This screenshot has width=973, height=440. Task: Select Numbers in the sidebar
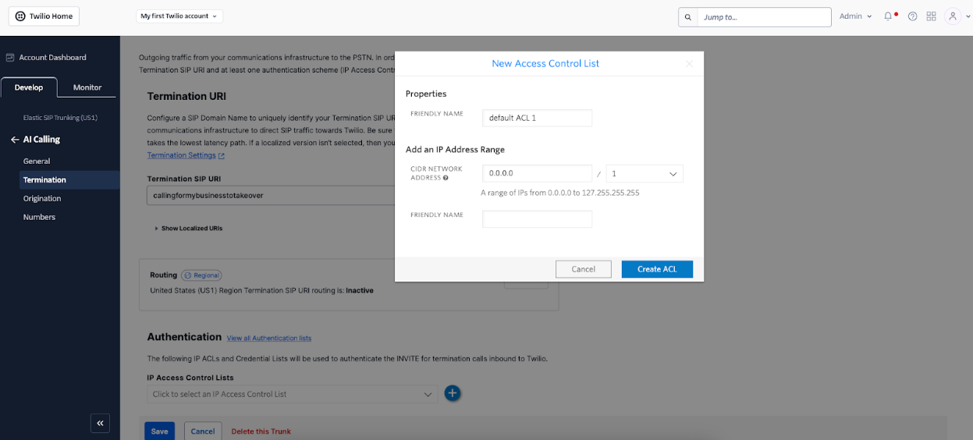coord(39,217)
